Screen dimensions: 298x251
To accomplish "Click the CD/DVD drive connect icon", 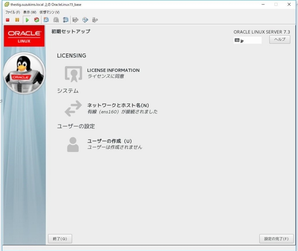I will (x=85, y=20).
